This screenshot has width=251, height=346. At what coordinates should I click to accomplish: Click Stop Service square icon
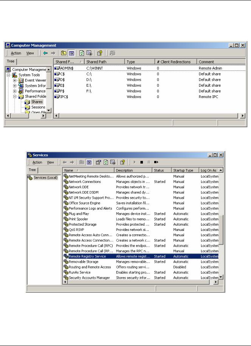pyautogui.click(x=142, y=162)
